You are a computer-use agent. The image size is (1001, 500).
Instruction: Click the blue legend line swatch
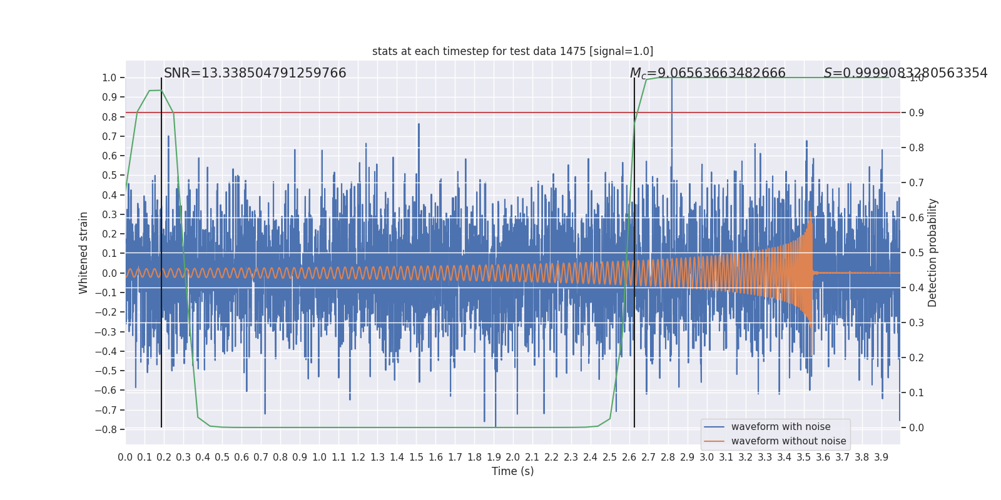[x=714, y=427]
